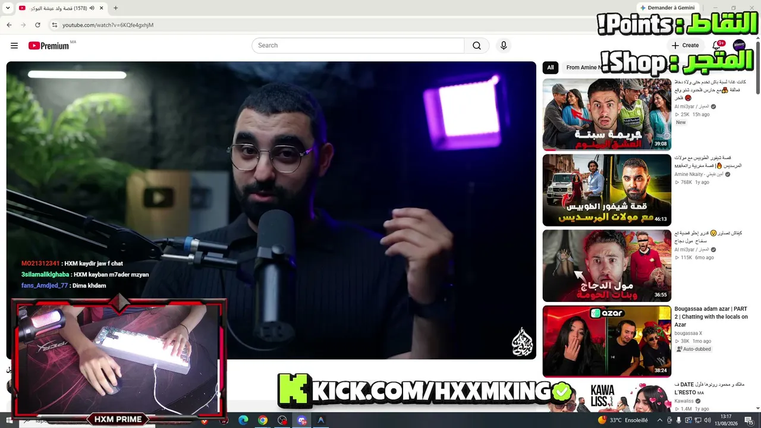Image resolution: width=761 pixels, height=428 pixels.
Task: Open the 46:13 Mercedes story thumbnail
Action: tap(606, 190)
